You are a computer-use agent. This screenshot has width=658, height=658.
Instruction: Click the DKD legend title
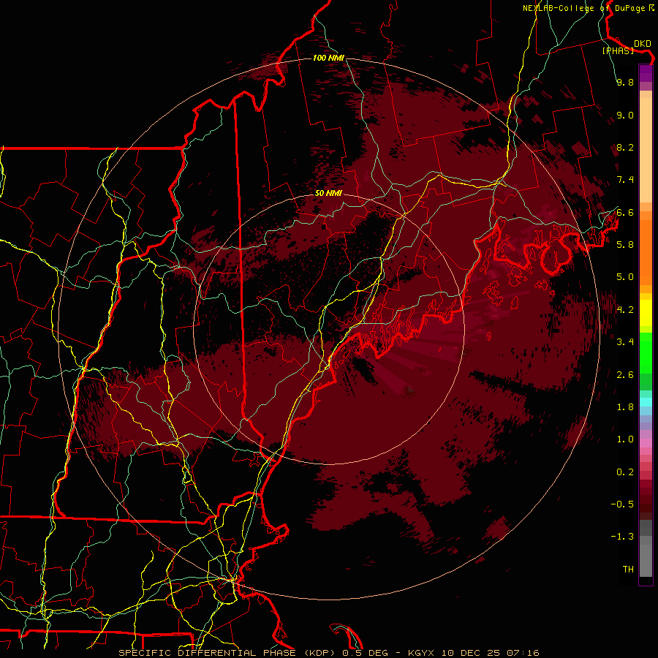(642, 43)
